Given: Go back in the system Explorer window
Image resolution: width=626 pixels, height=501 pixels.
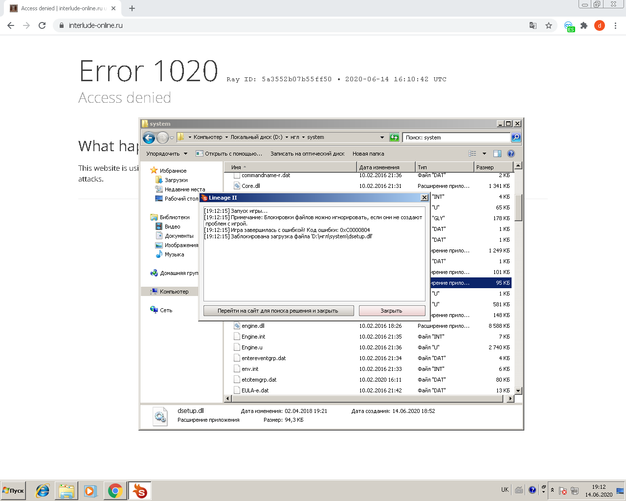Looking at the screenshot, I should pyautogui.click(x=149, y=137).
